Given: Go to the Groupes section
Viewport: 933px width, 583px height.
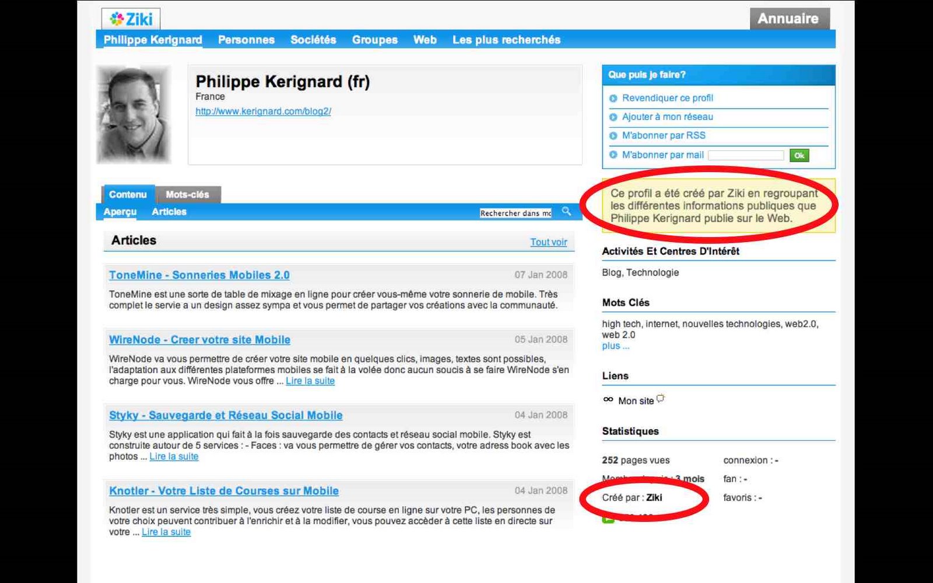Looking at the screenshot, I should click(x=374, y=40).
